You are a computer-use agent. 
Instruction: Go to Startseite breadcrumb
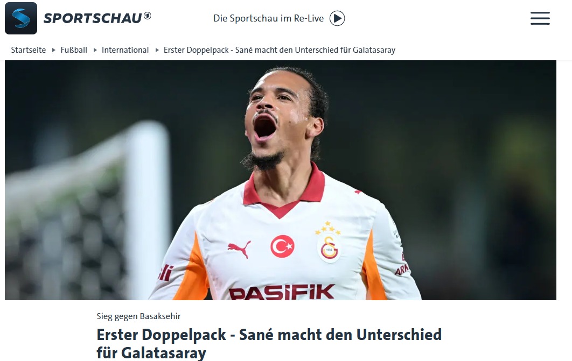[x=29, y=50]
